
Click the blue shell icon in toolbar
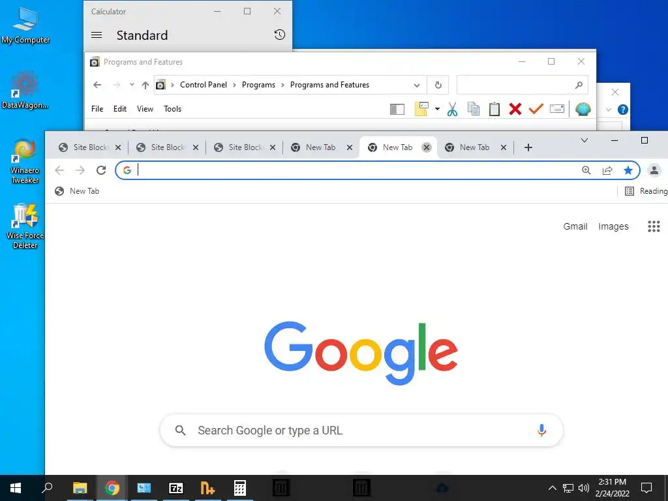click(583, 109)
